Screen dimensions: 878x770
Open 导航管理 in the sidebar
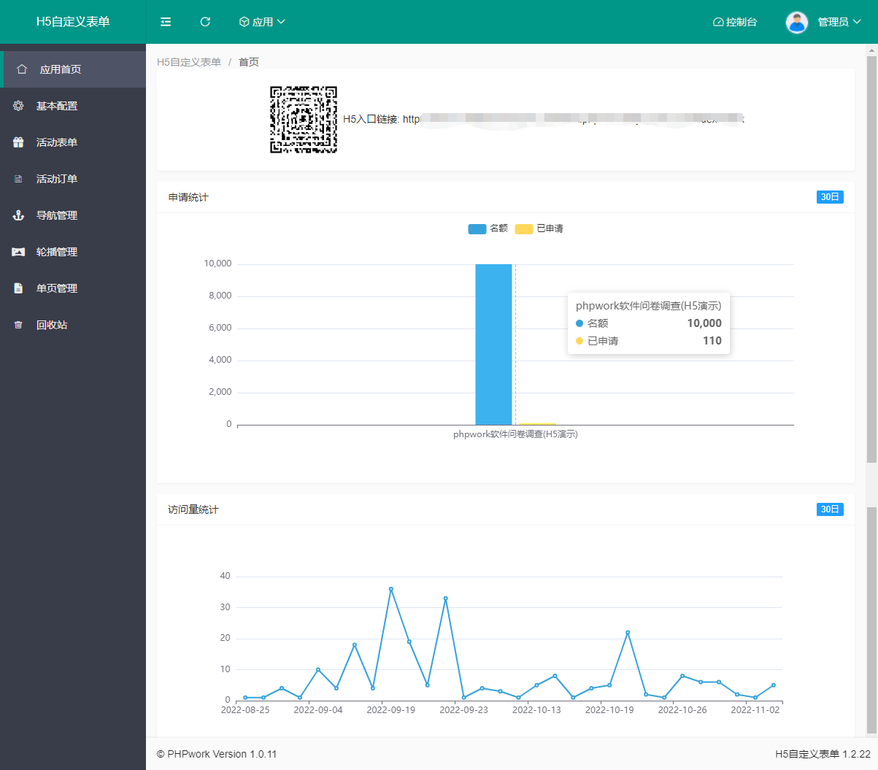73,215
